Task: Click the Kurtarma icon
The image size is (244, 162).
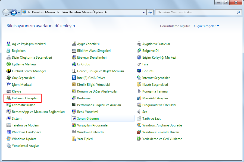Action: (74, 98)
